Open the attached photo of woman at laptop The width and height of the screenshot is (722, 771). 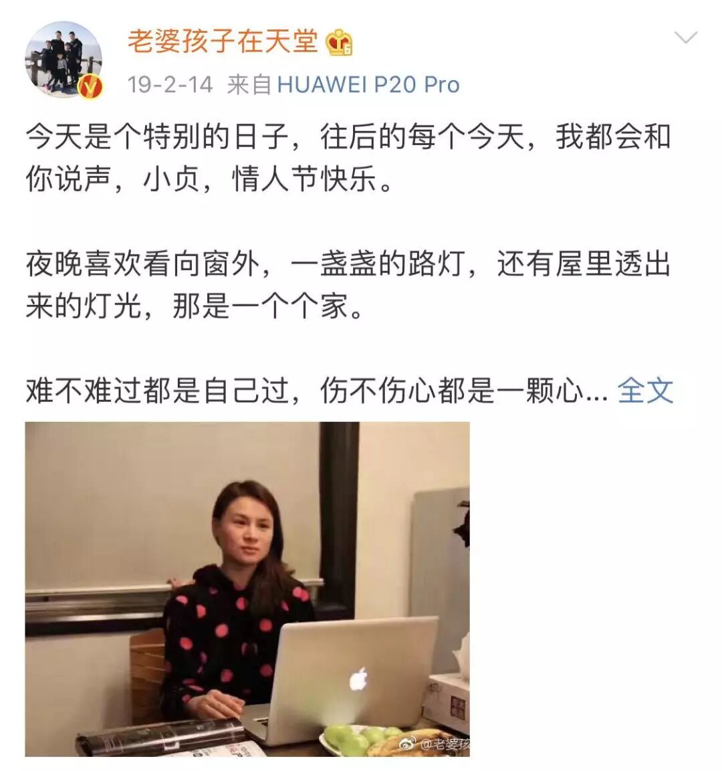click(x=247, y=589)
